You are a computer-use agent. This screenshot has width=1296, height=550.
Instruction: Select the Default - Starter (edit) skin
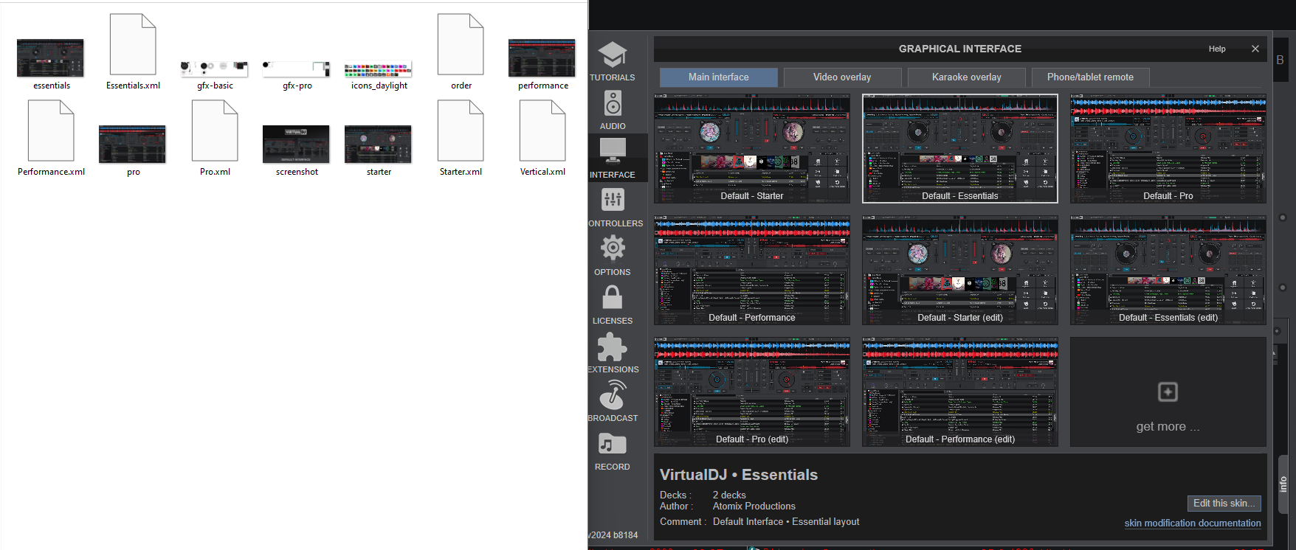960,270
